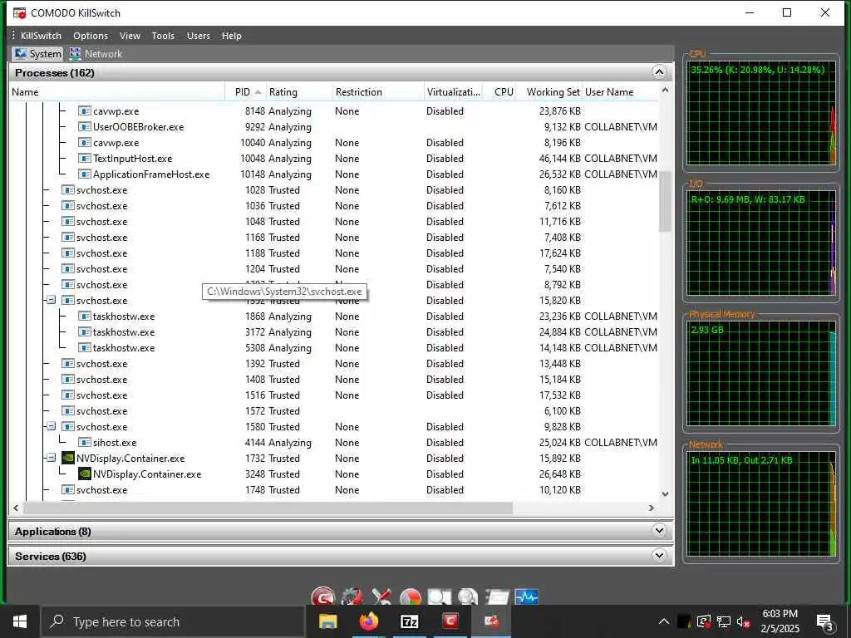Click the KillSwitch taskbar button
Screen dimensions: 851x638
(491, 621)
